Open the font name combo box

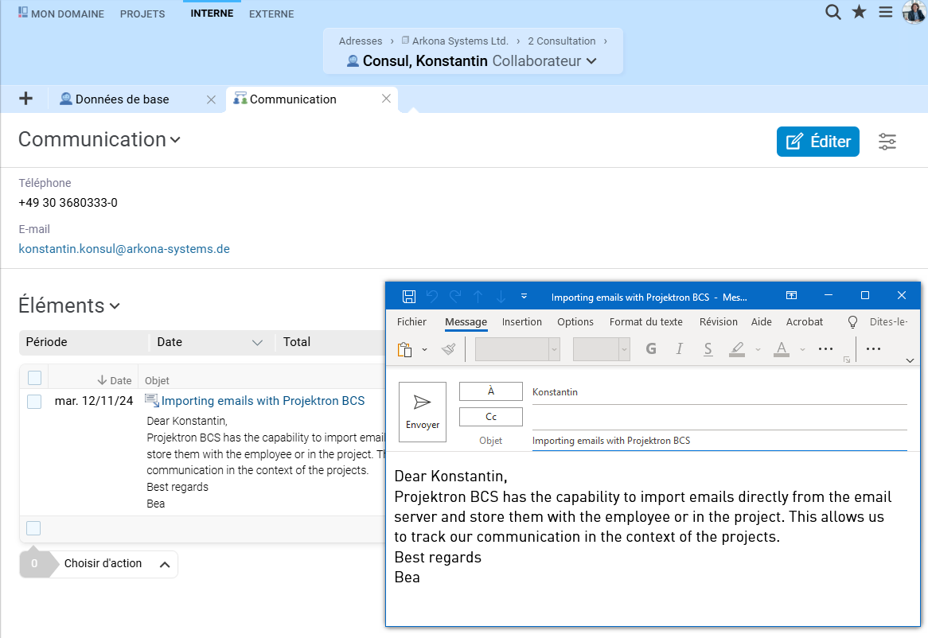[517, 349]
